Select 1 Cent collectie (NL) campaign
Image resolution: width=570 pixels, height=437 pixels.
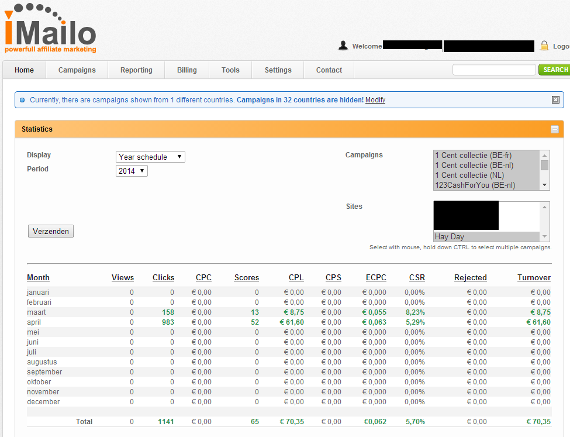pyautogui.click(x=487, y=175)
